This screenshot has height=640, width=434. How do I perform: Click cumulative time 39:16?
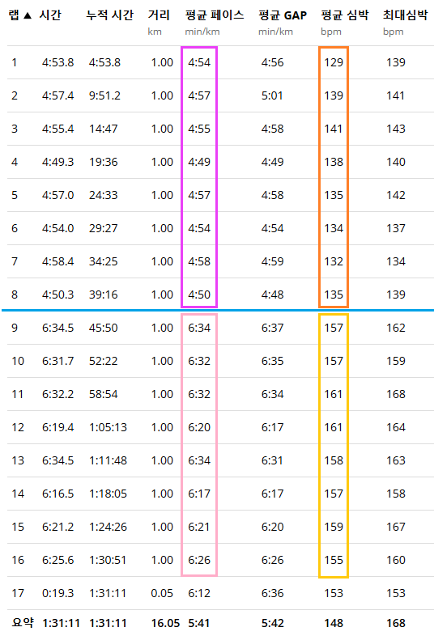click(x=104, y=295)
